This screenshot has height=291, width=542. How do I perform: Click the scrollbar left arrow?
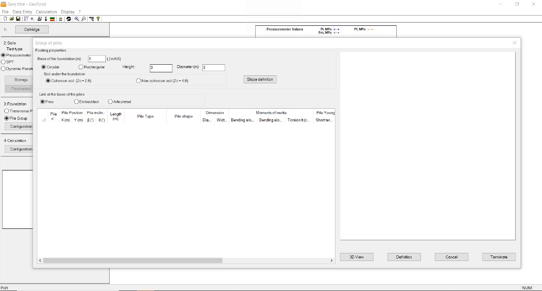40,261
